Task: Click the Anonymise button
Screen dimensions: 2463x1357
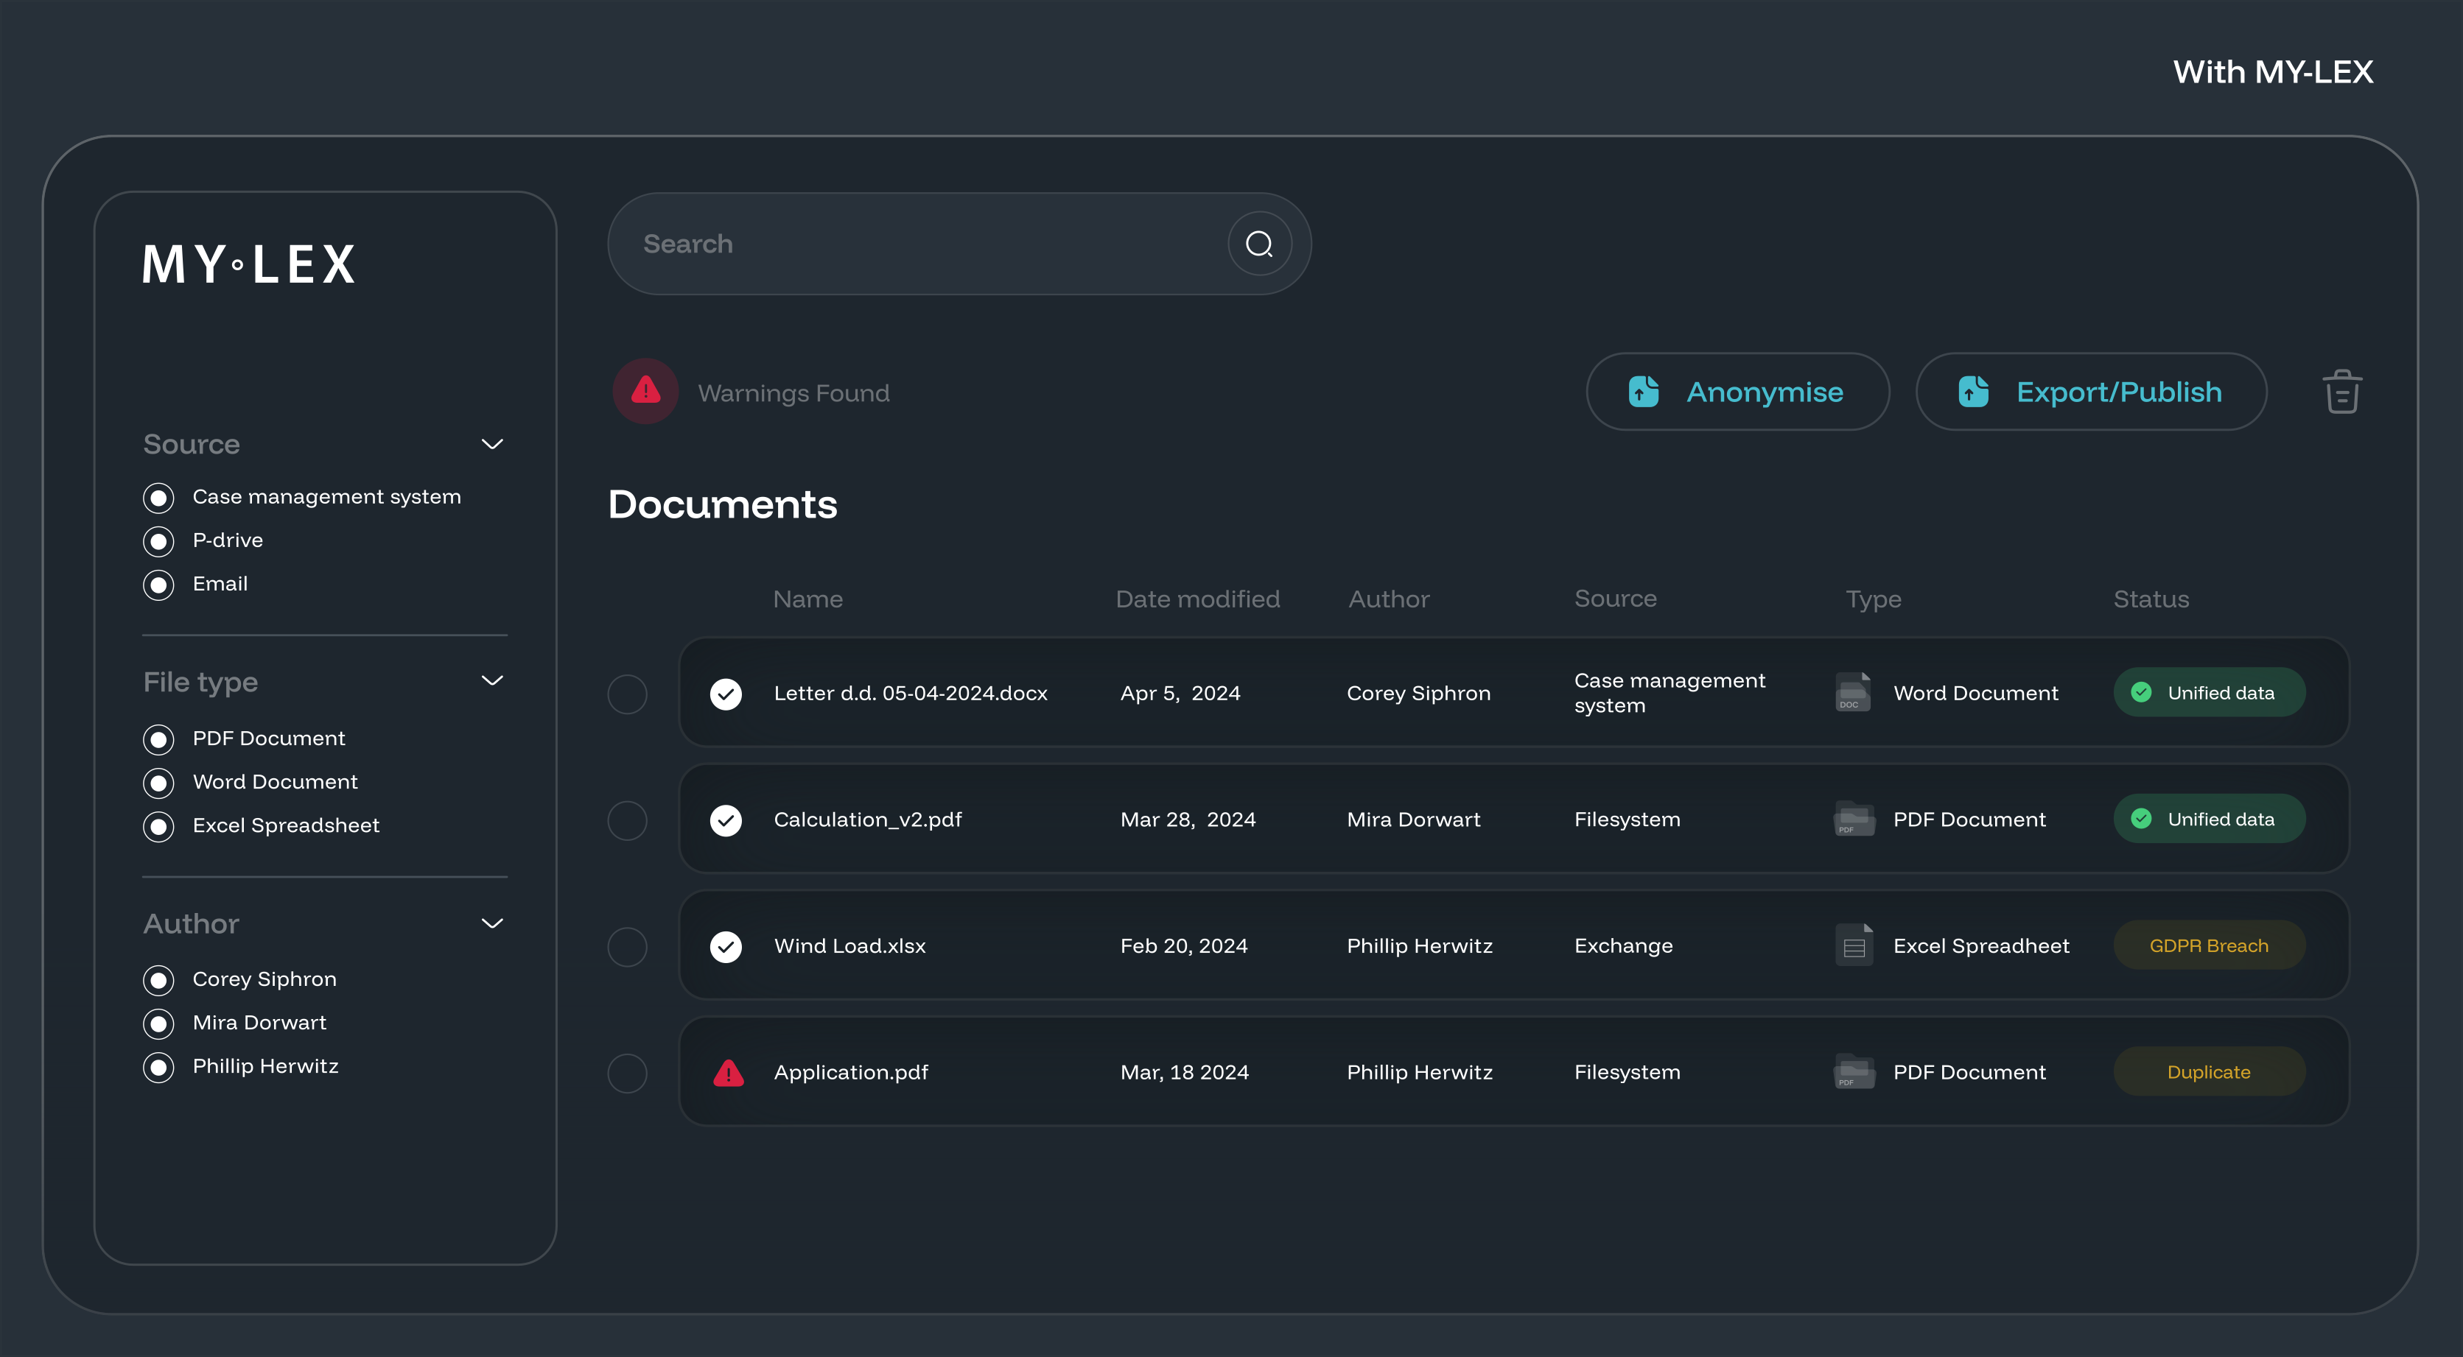Action: 1737,392
